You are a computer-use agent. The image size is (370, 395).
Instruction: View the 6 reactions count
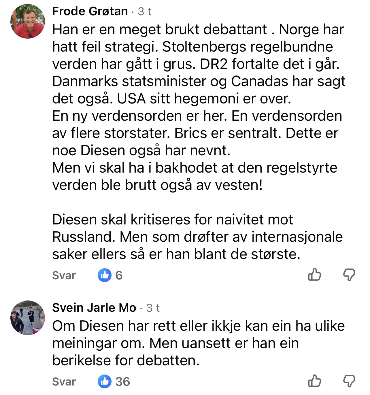click(119, 275)
